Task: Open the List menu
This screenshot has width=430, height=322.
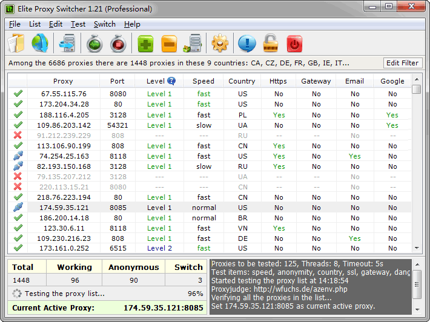Action: [x=35, y=24]
